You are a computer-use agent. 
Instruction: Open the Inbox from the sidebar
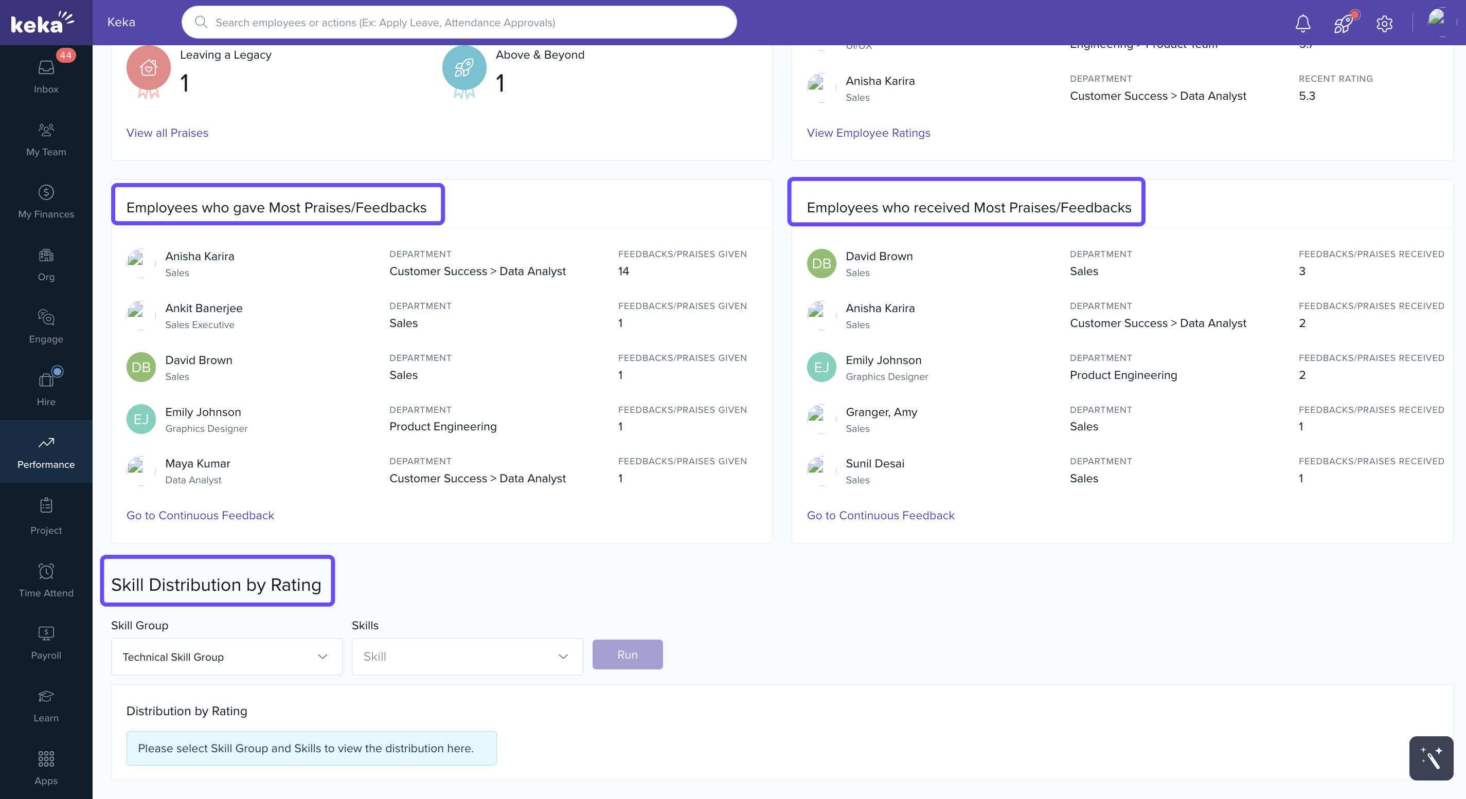(46, 74)
